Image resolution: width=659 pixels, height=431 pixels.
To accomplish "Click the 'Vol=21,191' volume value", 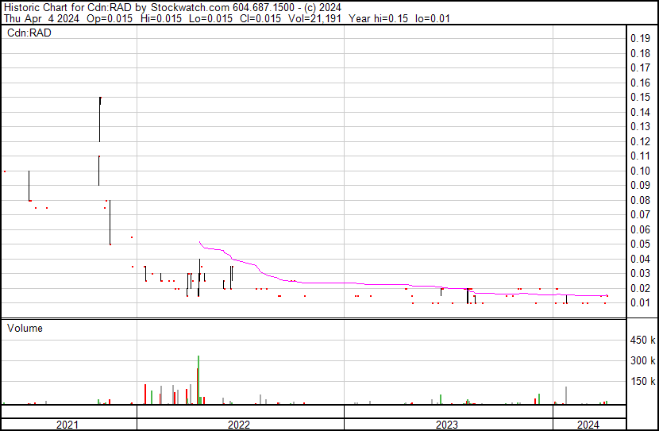I will point(314,18).
